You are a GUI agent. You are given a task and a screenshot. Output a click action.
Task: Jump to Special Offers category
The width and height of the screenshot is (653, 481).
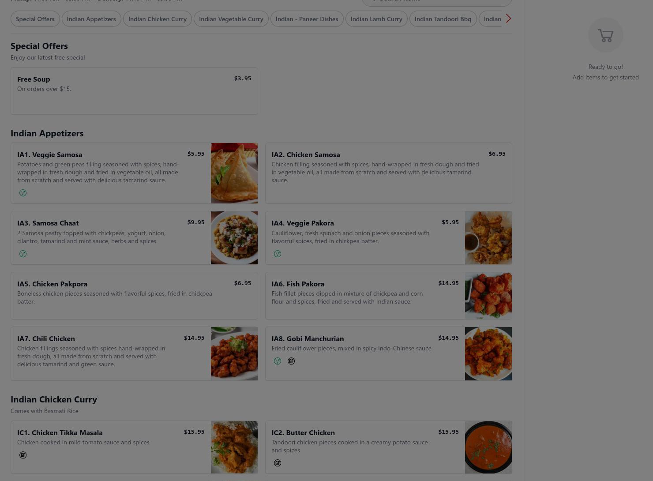coord(35,19)
